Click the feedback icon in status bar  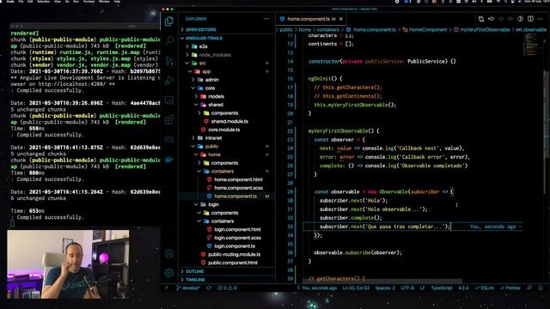(529, 288)
